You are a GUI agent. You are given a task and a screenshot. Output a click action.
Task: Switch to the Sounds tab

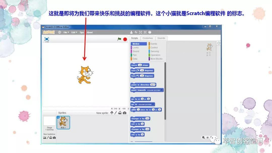pyautogui.click(x=161, y=38)
